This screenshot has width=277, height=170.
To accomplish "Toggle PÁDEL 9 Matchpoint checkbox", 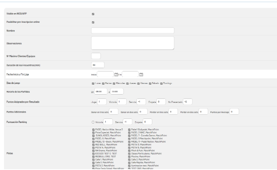I will (x=129, y=139).
